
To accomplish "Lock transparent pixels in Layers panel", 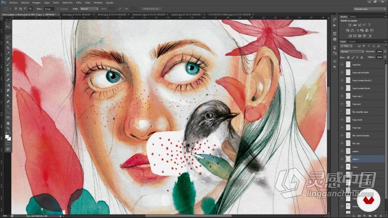I will pos(348,57).
